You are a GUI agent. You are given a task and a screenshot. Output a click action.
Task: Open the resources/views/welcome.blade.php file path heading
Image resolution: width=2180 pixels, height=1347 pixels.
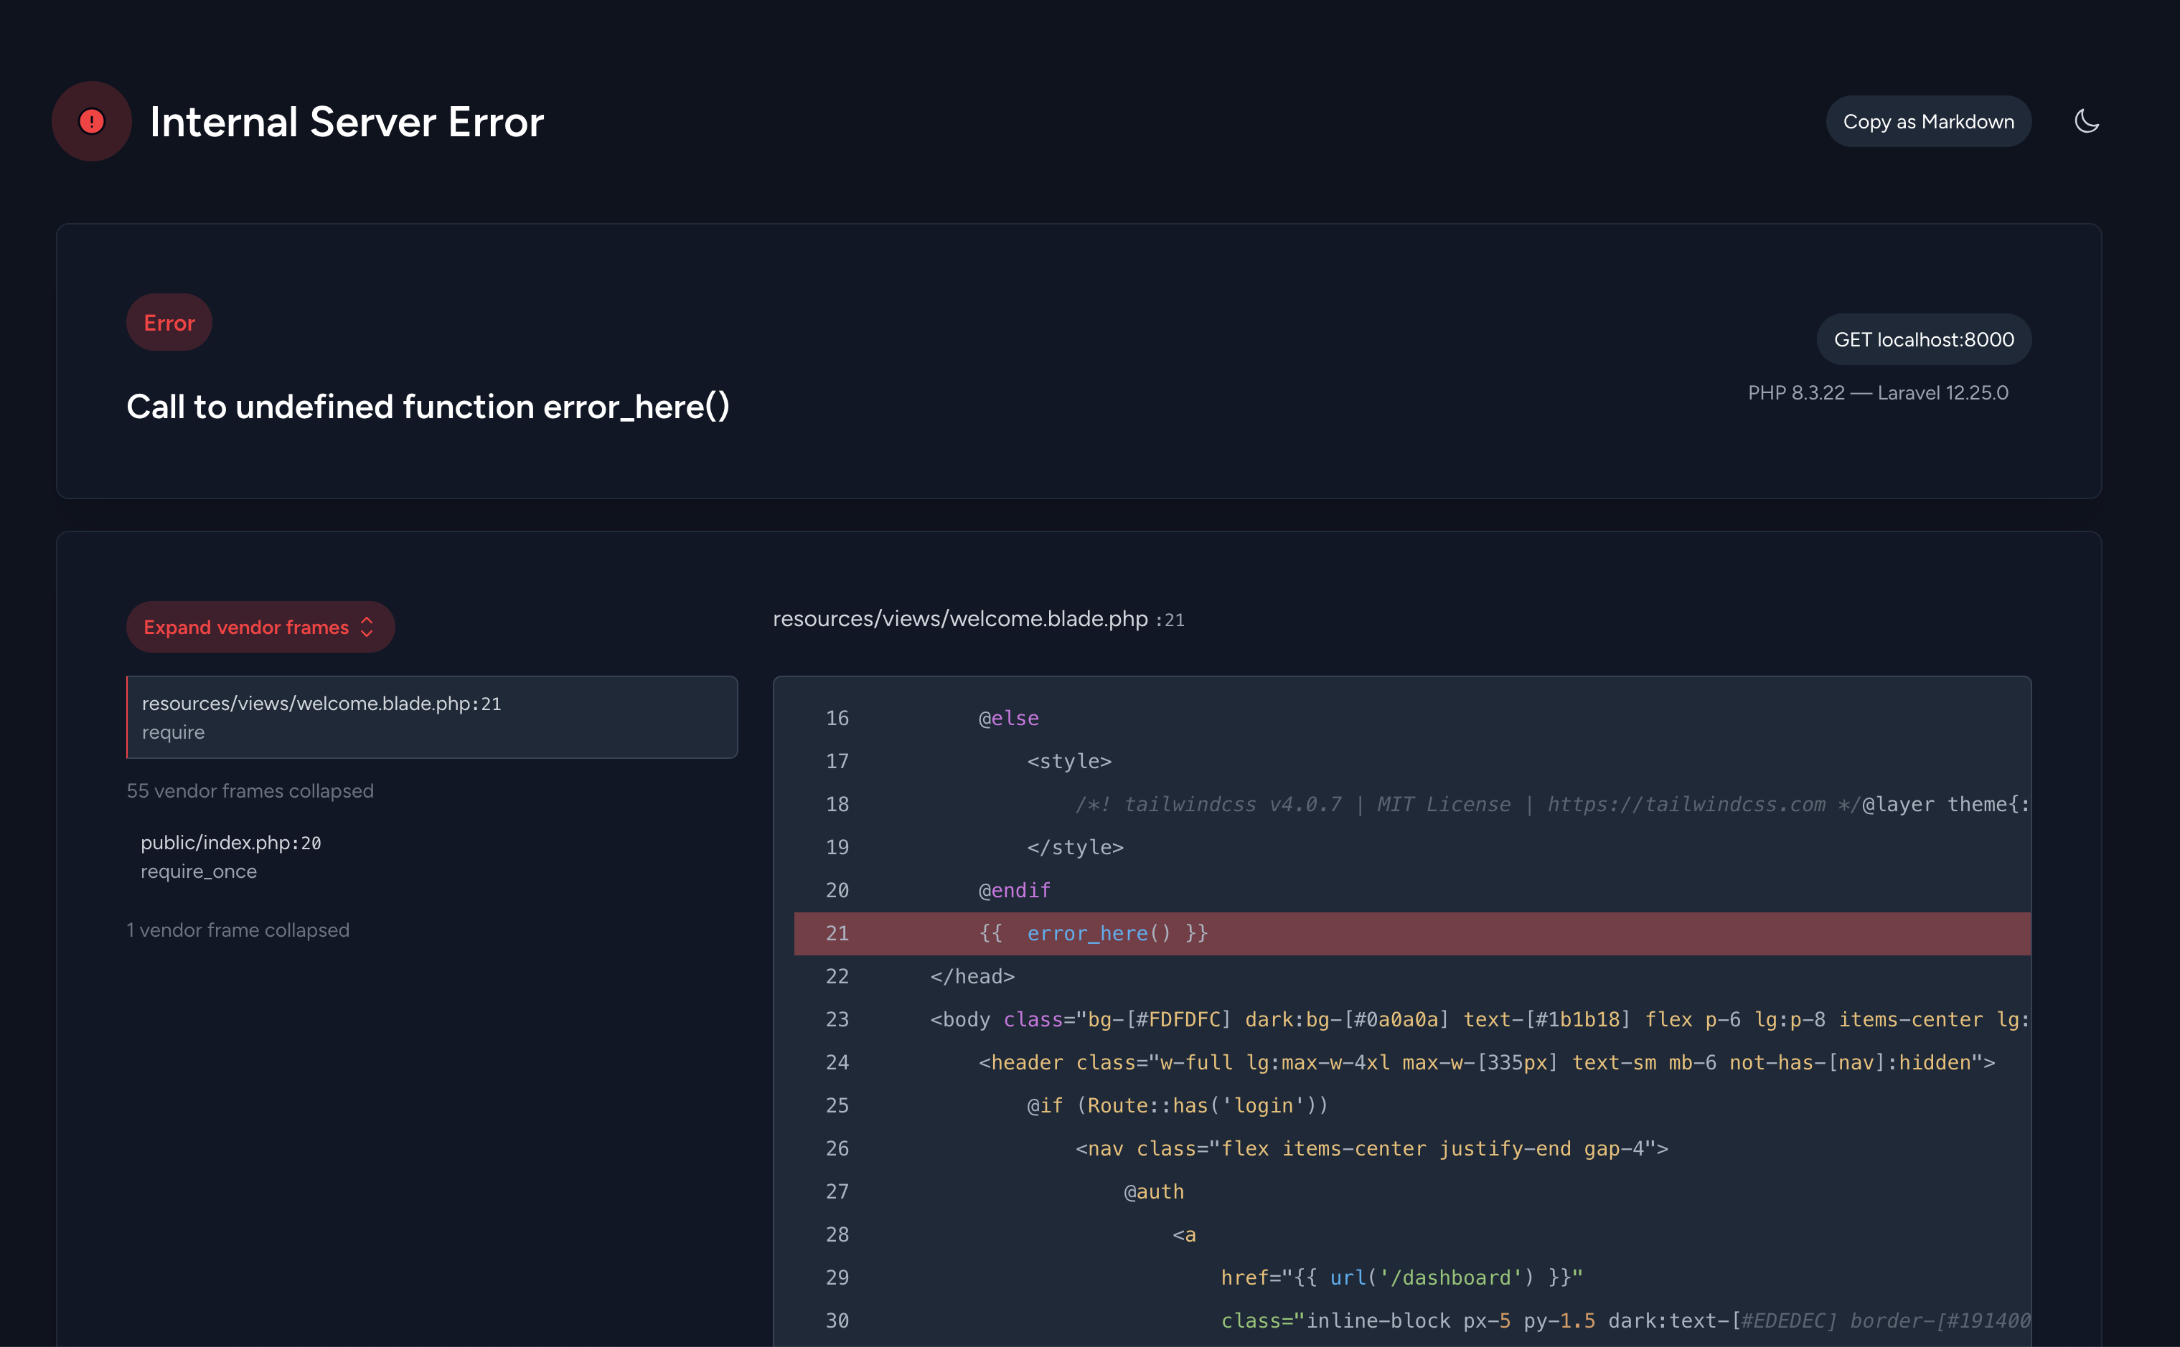point(960,619)
